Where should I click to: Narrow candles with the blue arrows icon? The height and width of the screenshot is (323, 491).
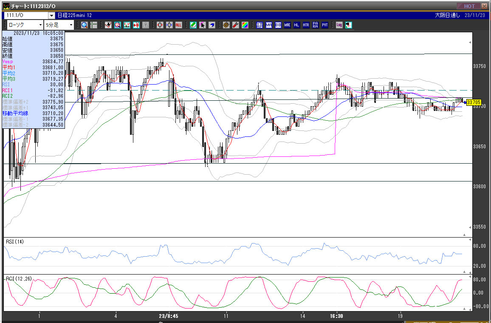coord(169,25)
